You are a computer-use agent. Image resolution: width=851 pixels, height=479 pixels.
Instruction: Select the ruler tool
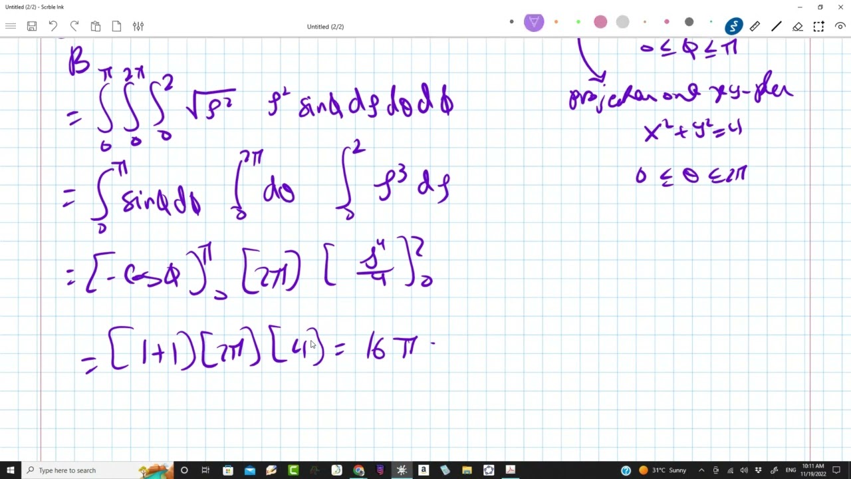(x=755, y=26)
